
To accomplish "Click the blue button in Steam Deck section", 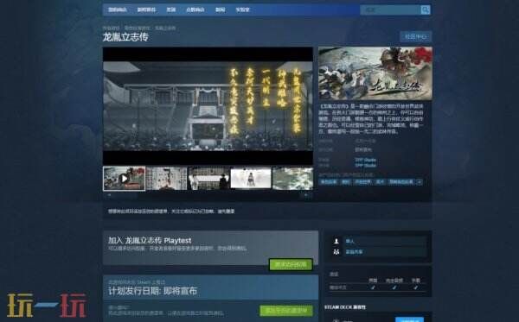I will point(409,319).
